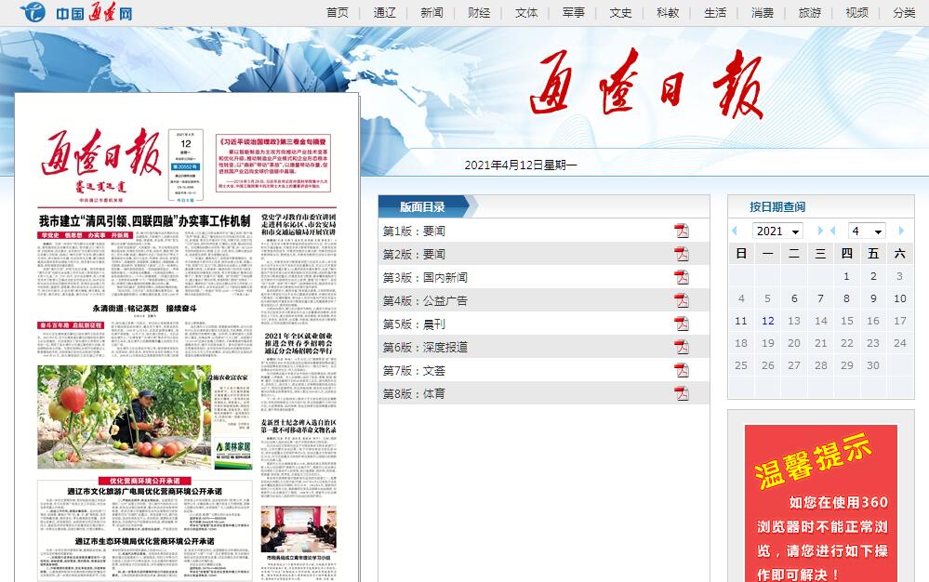Click the 中国通辽网 site logo
Image resolution: width=929 pixels, height=582 pixels.
coord(76,13)
